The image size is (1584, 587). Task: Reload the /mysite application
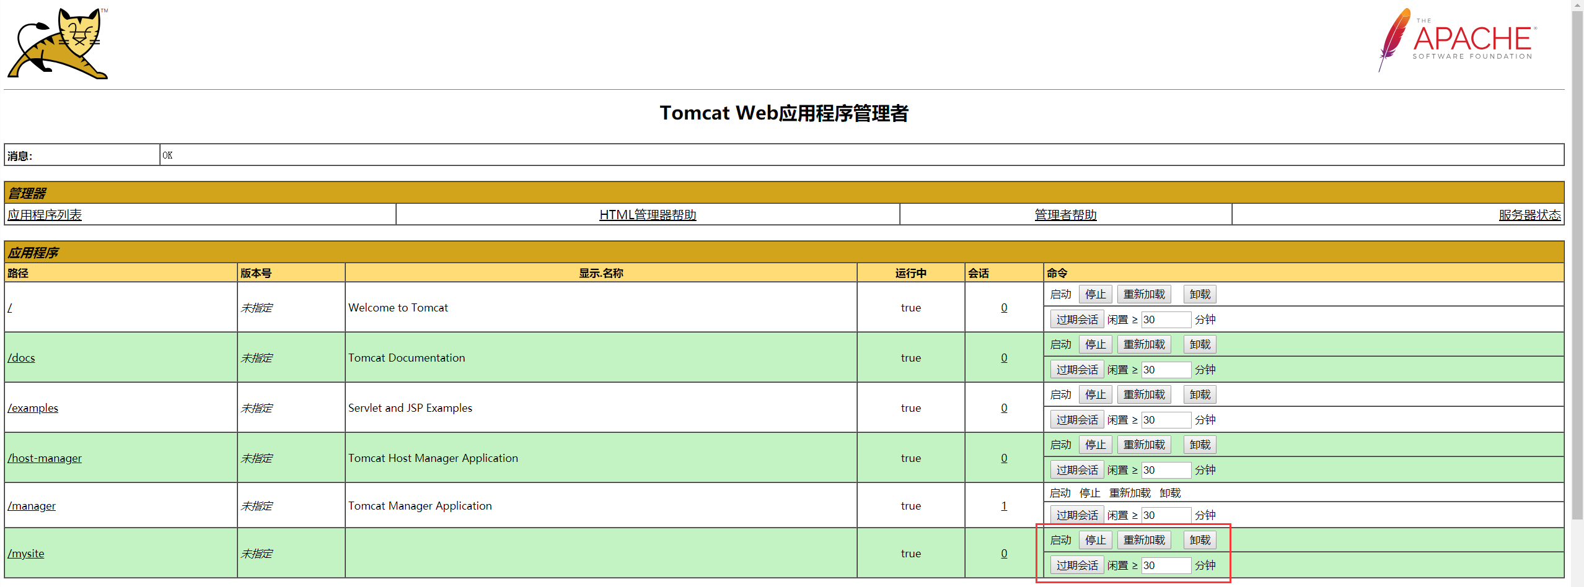point(1144,540)
